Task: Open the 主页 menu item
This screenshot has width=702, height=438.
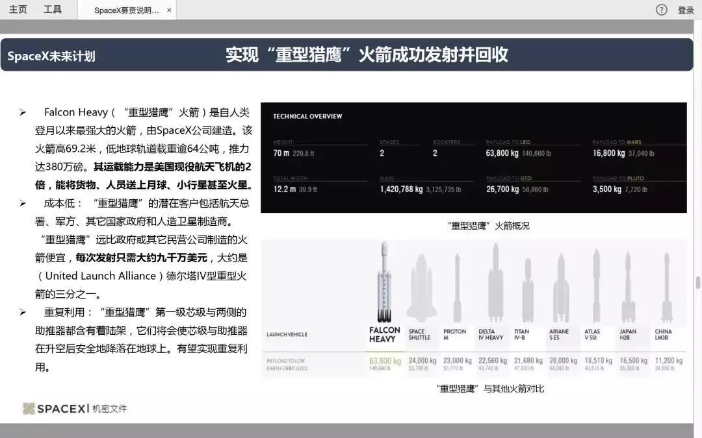Action: [x=18, y=10]
